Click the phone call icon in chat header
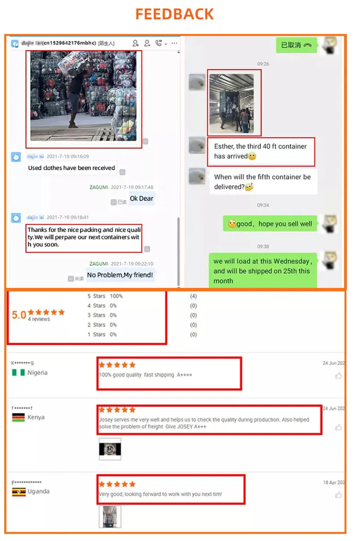 pos(159,43)
